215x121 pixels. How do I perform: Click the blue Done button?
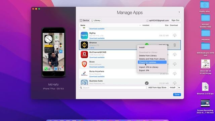tap(177, 94)
